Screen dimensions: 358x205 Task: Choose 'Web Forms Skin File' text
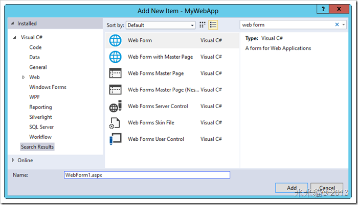(151, 122)
